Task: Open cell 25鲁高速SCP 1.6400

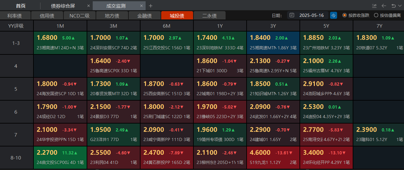Action: (113, 66)
